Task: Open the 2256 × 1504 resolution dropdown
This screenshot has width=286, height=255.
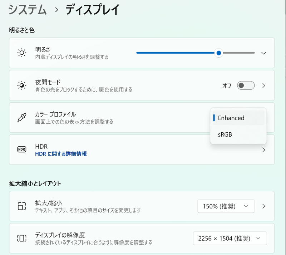Action: pyautogui.click(x=230, y=238)
